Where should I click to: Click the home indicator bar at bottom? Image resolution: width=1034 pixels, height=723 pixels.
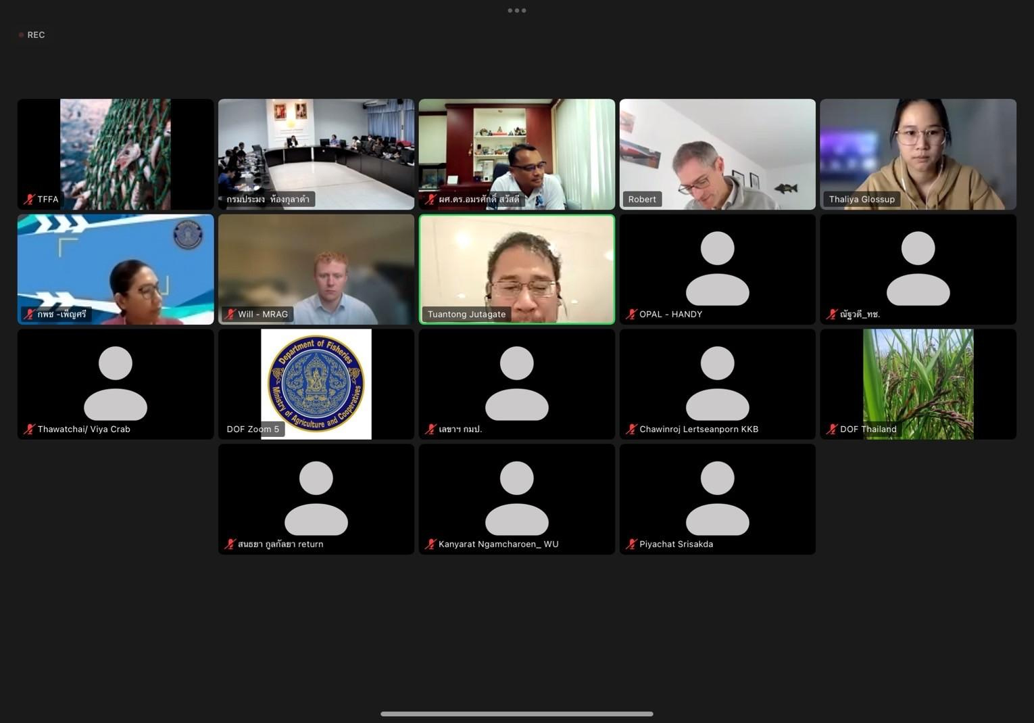coord(516,714)
